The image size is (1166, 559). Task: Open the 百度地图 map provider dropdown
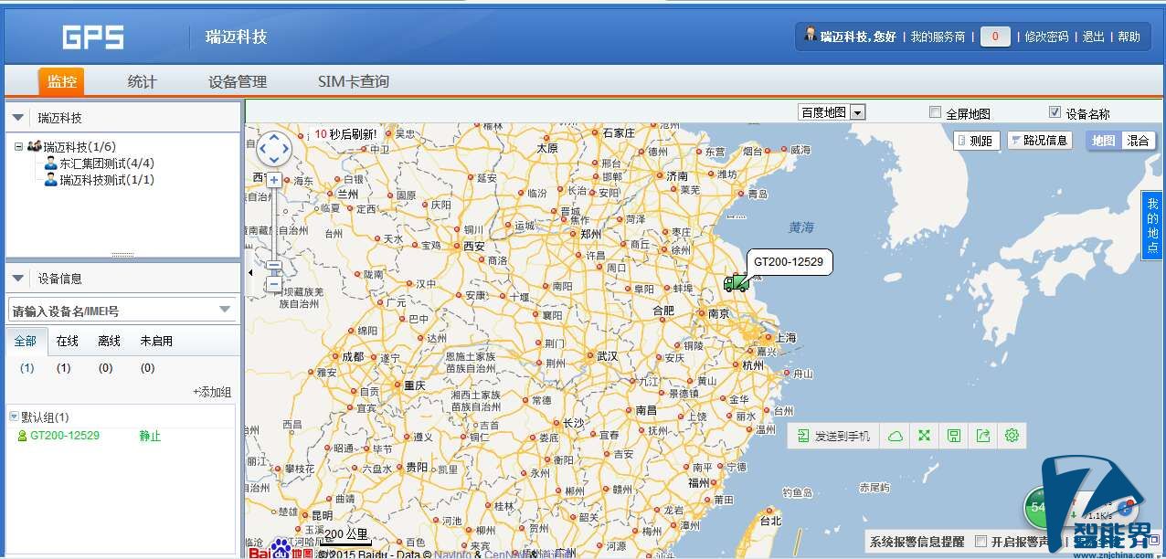click(x=832, y=112)
